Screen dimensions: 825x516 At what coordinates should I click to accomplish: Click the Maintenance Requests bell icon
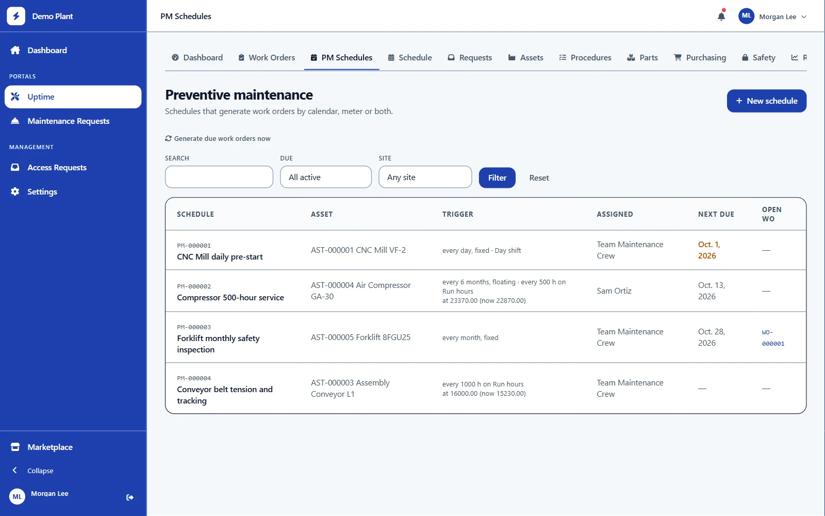15,121
